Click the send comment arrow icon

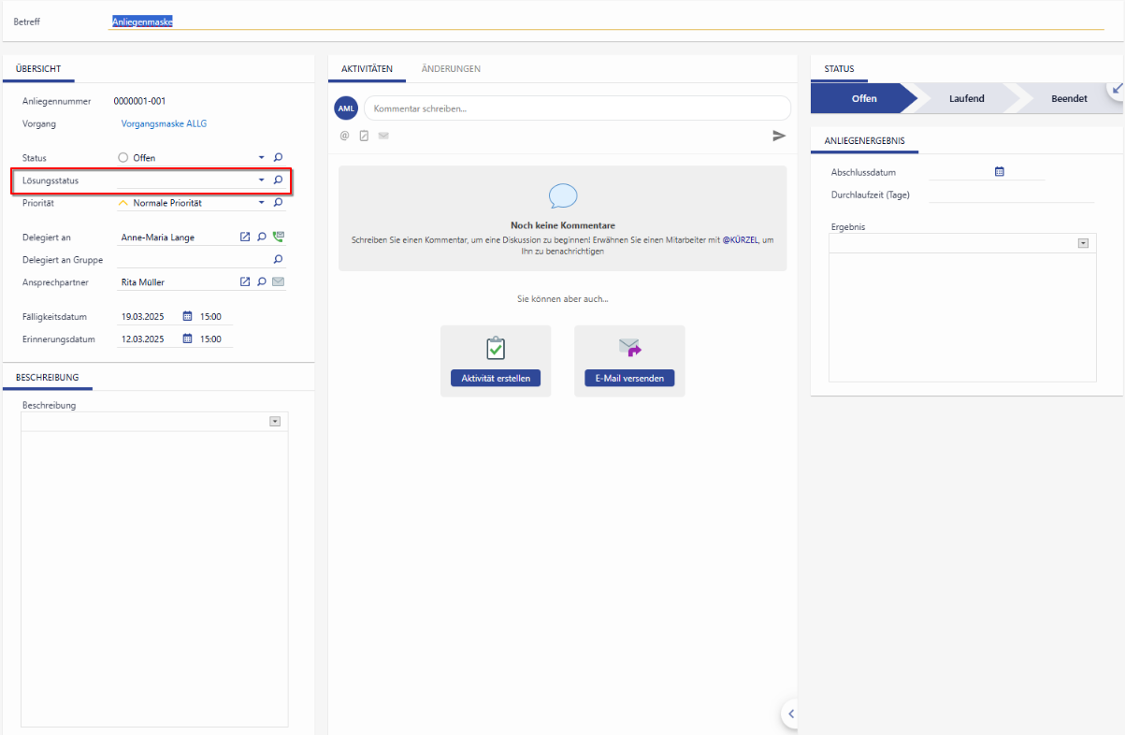tap(779, 136)
